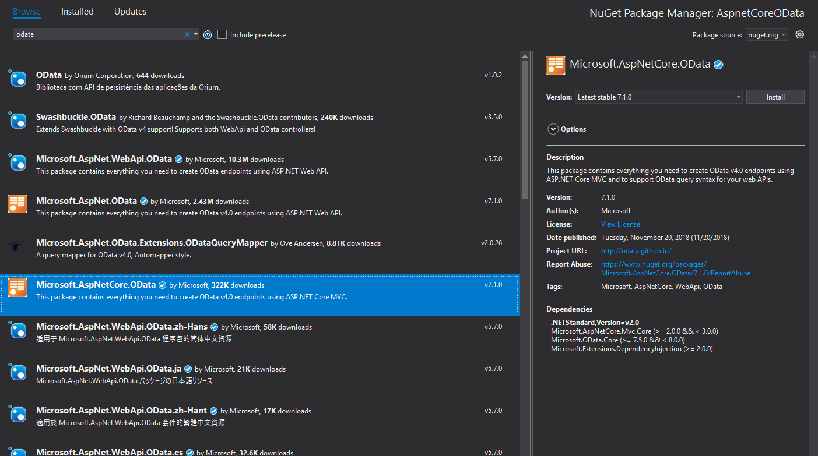Screen dimensions: 818x456
Task: Click verified badge next to WebApi.OData.zh-Hans
Action: click(x=214, y=327)
